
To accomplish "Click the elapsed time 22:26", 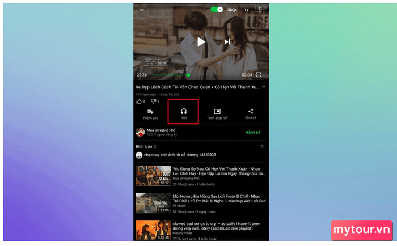I will click(142, 75).
